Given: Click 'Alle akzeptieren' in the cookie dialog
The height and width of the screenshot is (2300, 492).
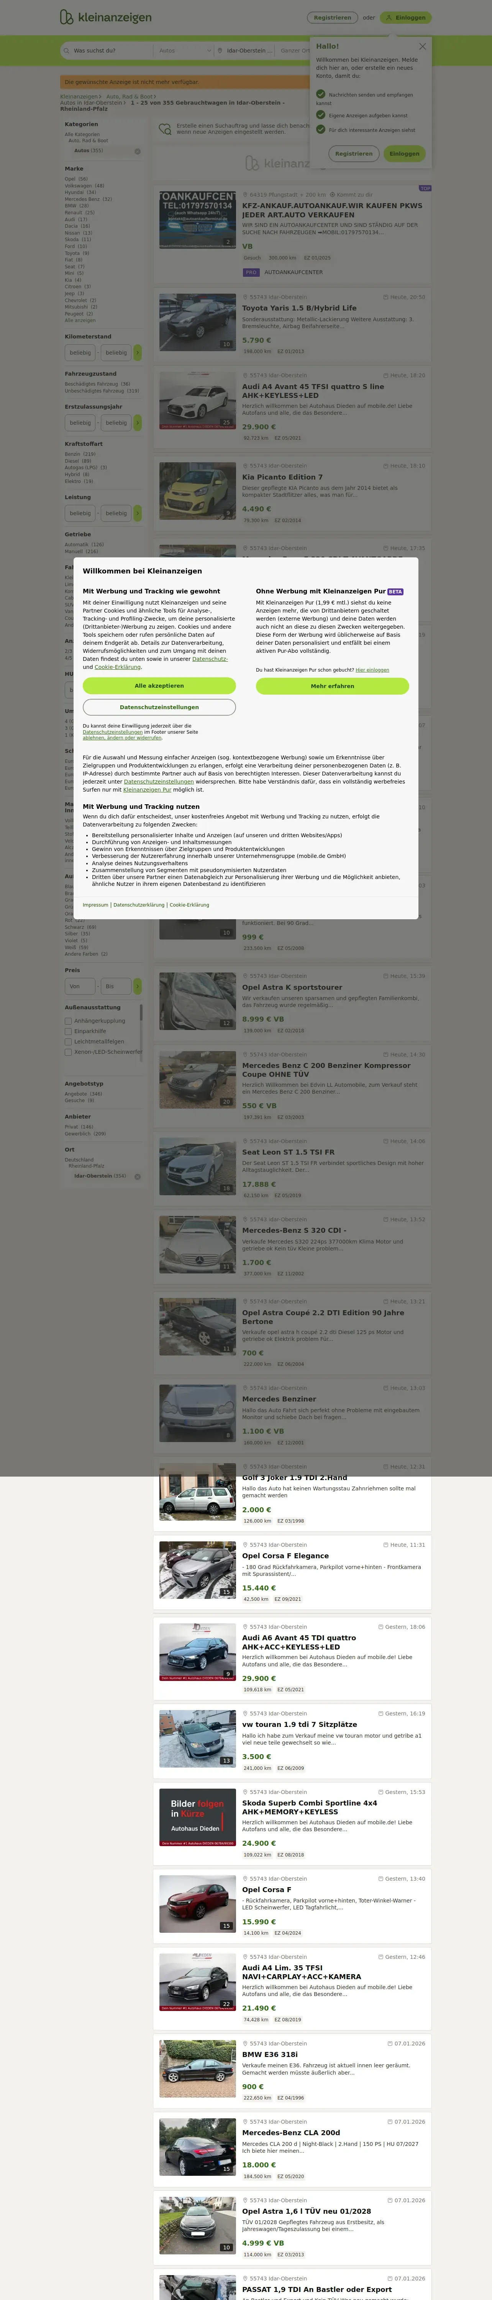Looking at the screenshot, I should (159, 686).
